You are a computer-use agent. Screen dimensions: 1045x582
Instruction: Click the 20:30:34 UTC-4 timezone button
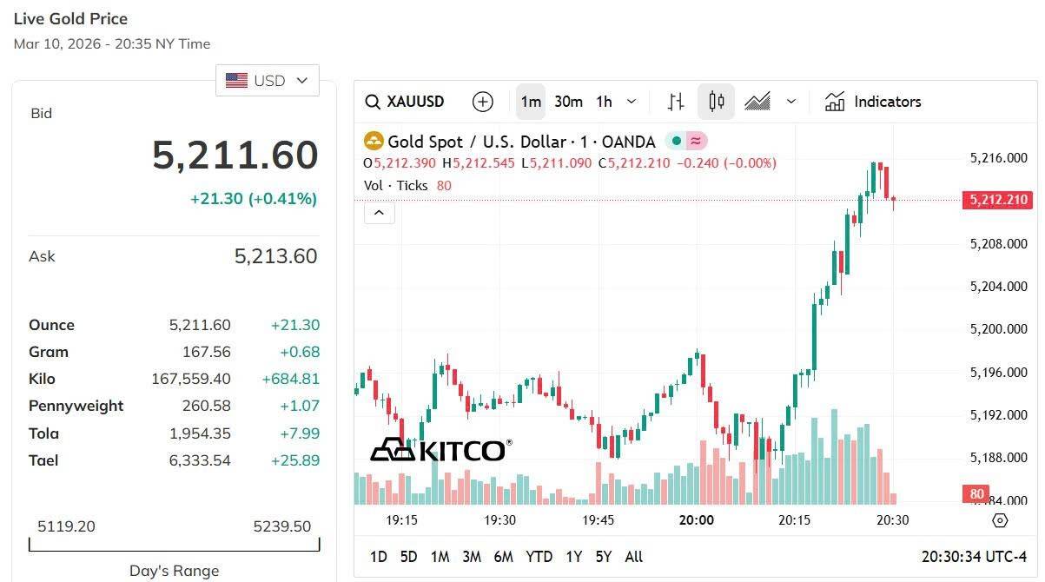pos(974,557)
